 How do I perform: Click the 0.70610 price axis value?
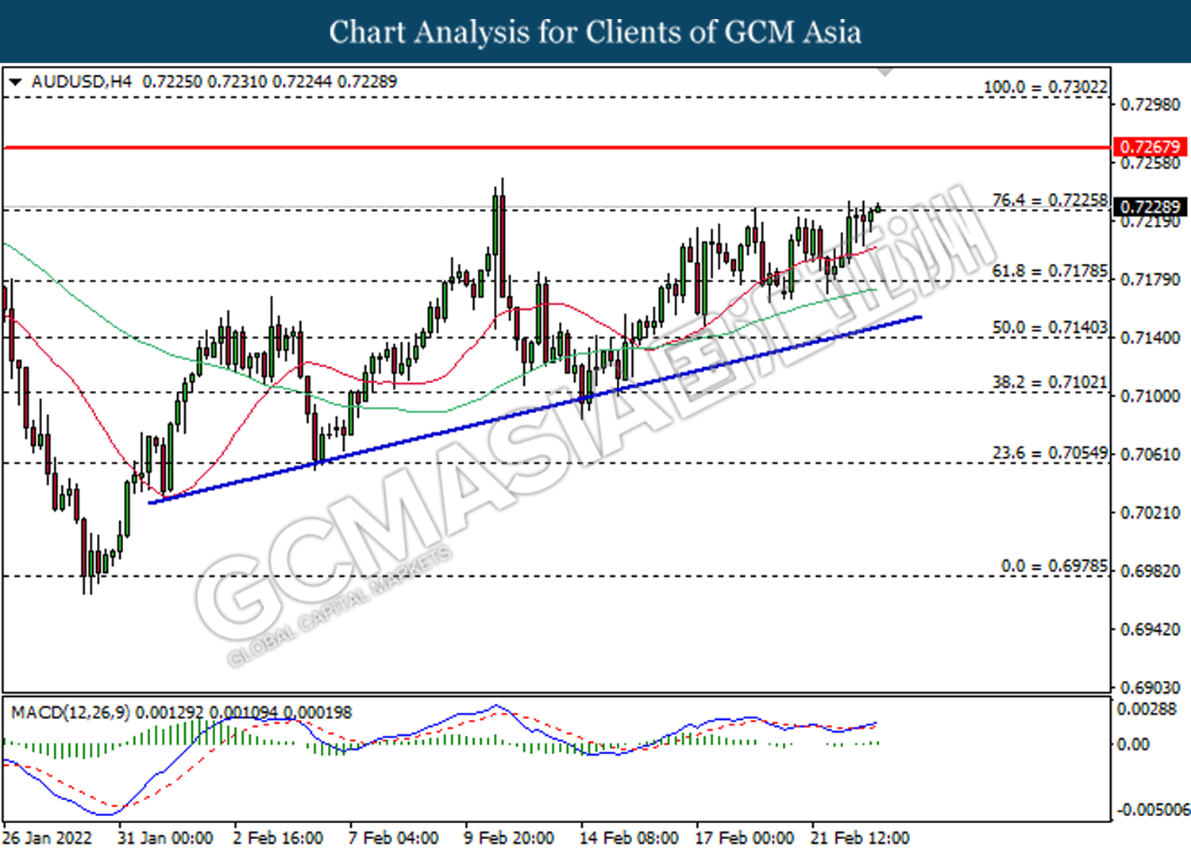pyautogui.click(x=1150, y=454)
